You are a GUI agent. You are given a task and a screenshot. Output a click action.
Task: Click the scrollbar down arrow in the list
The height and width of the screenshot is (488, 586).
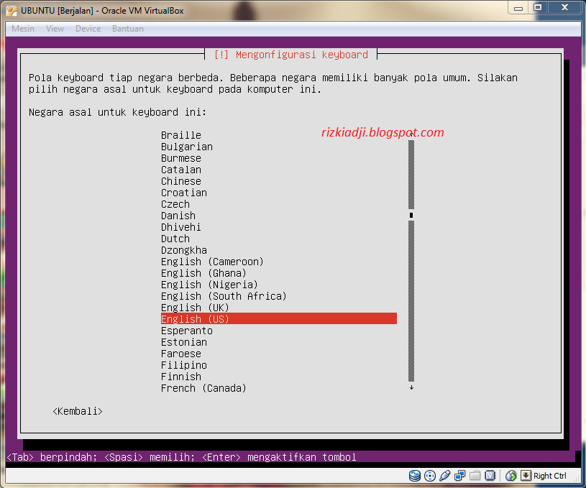pos(411,388)
